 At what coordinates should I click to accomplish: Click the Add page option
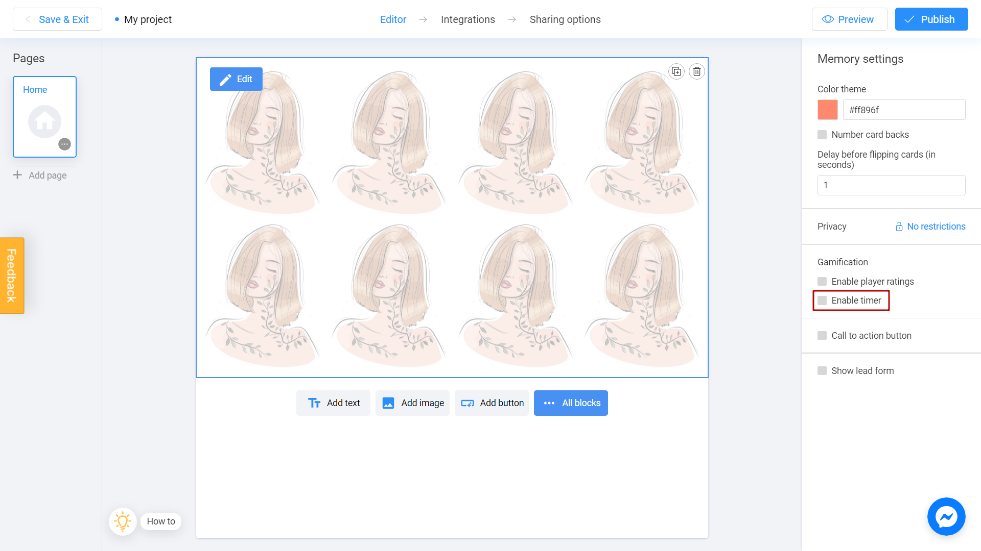pos(40,175)
